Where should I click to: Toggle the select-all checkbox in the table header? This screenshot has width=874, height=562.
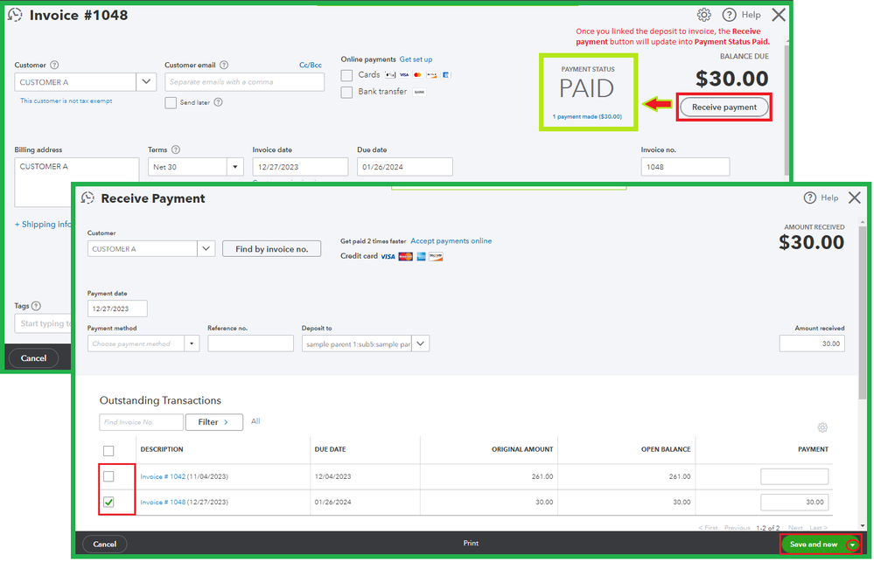[x=108, y=451]
